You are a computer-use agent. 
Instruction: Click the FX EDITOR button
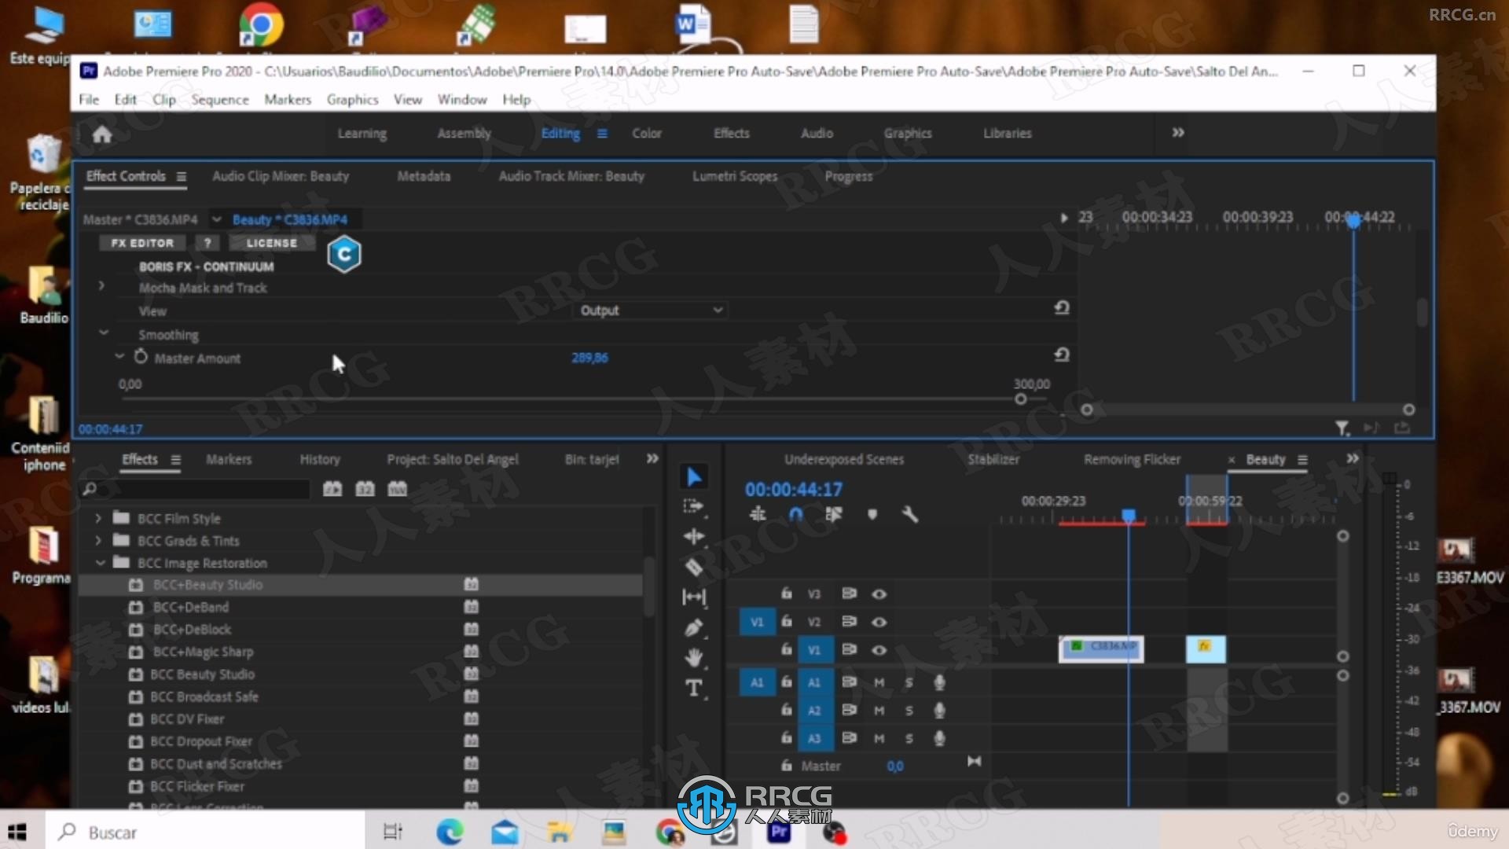(142, 243)
